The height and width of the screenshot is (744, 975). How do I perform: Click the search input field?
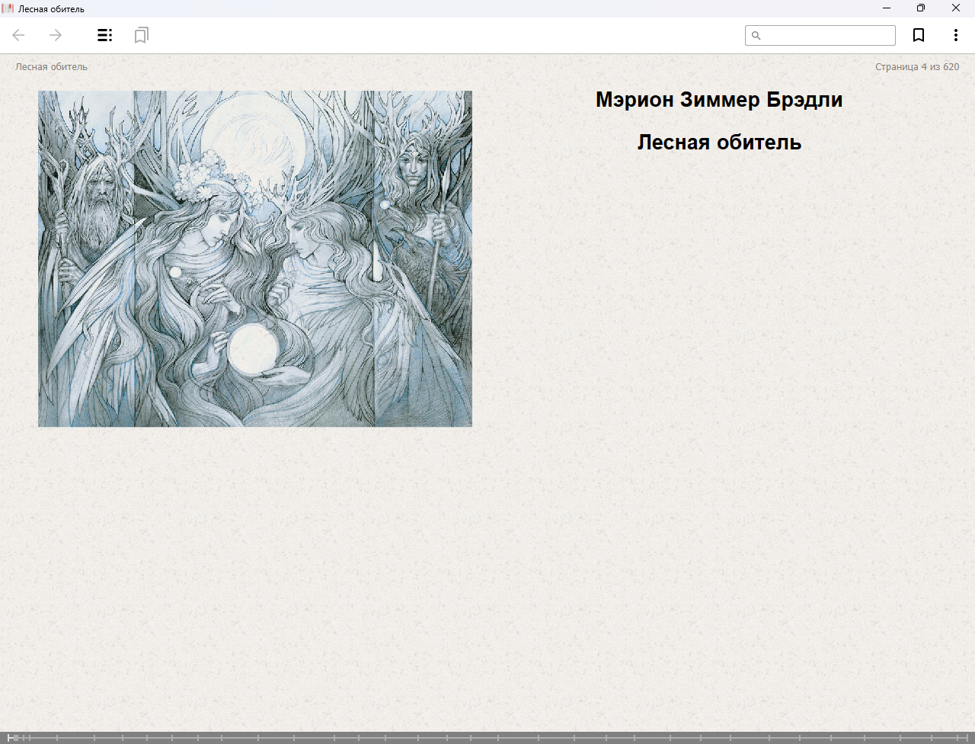(x=820, y=35)
